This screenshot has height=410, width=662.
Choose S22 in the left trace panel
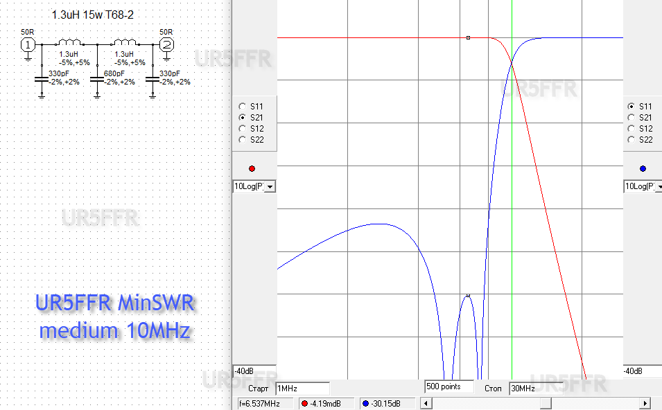tap(242, 140)
